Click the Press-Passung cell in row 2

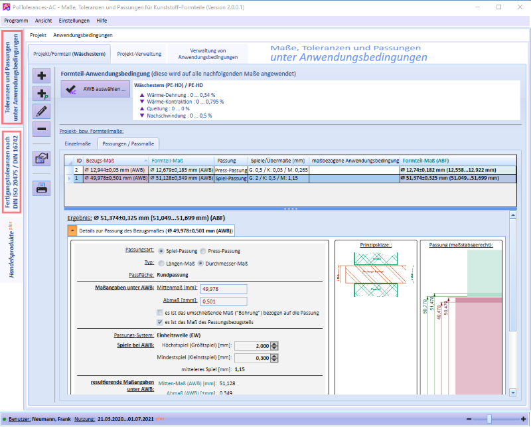pyautogui.click(x=231, y=170)
